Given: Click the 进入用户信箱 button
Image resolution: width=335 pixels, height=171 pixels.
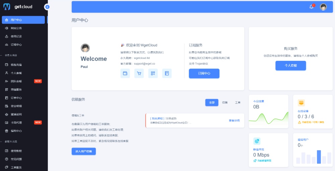Looking at the screenshot, I should (x=83, y=151).
